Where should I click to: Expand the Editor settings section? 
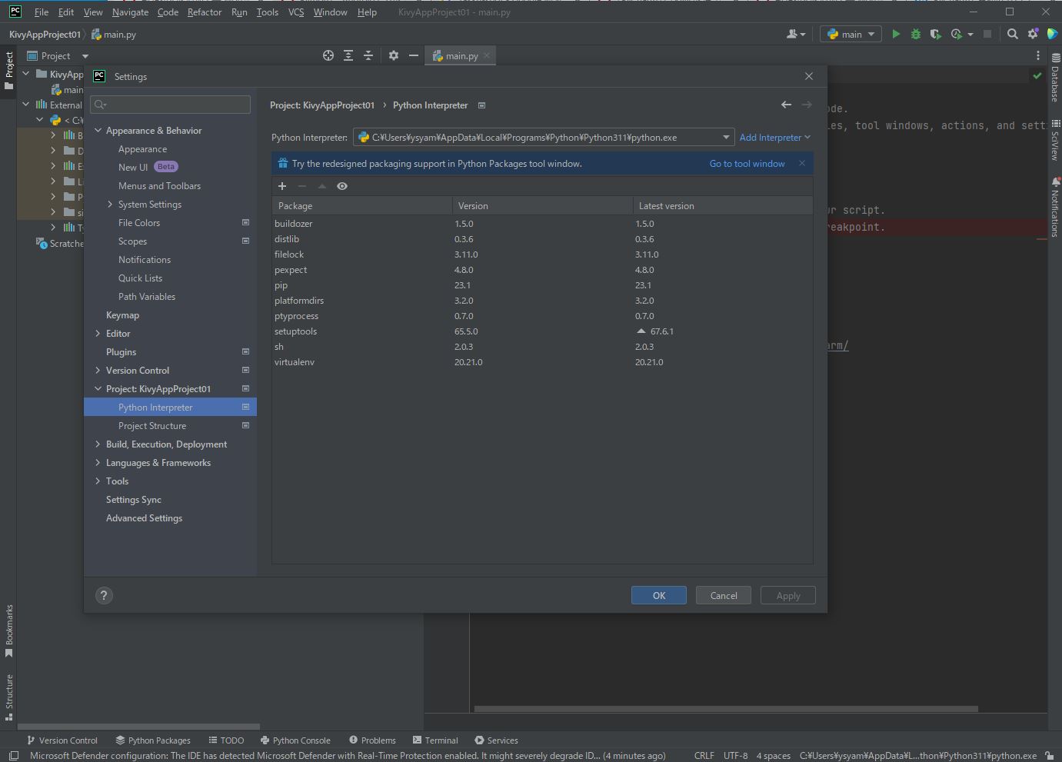click(x=98, y=334)
